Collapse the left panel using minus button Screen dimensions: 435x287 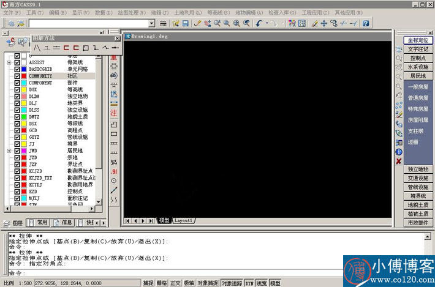point(6,33)
